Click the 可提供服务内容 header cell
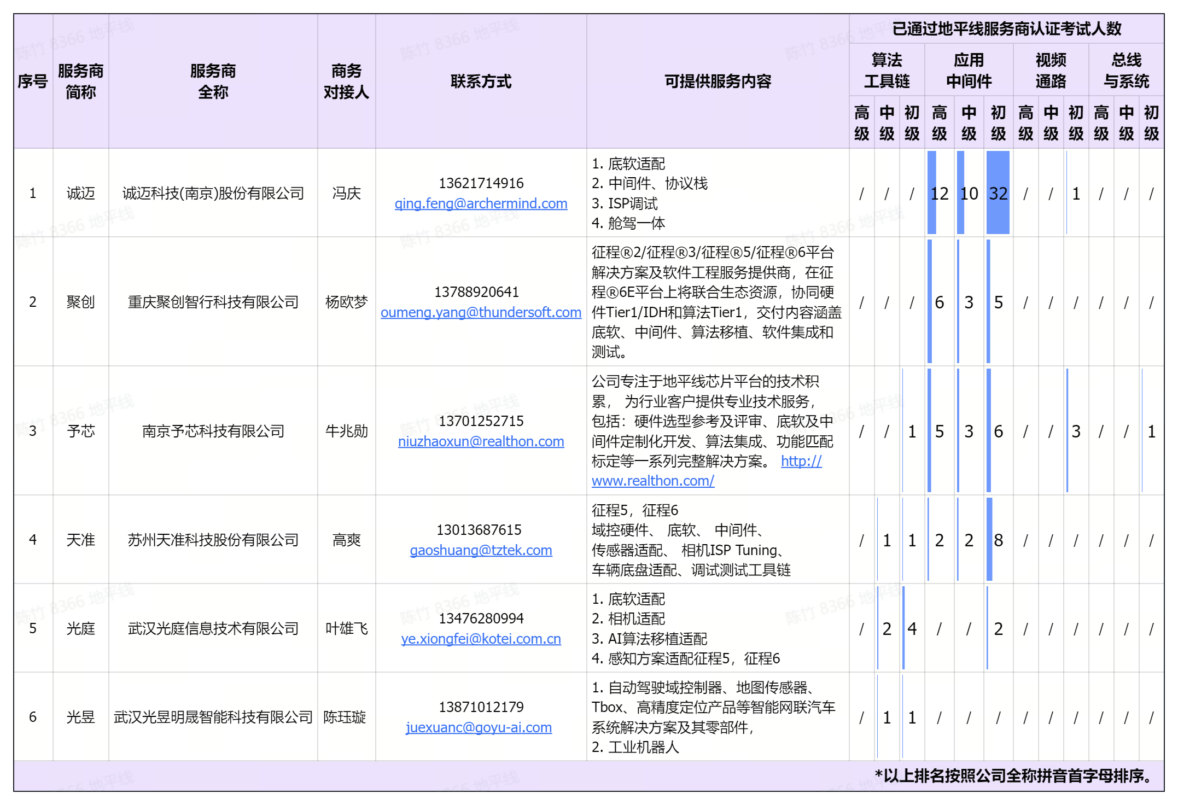Image resolution: width=1178 pixels, height=805 pixels. pos(718,81)
